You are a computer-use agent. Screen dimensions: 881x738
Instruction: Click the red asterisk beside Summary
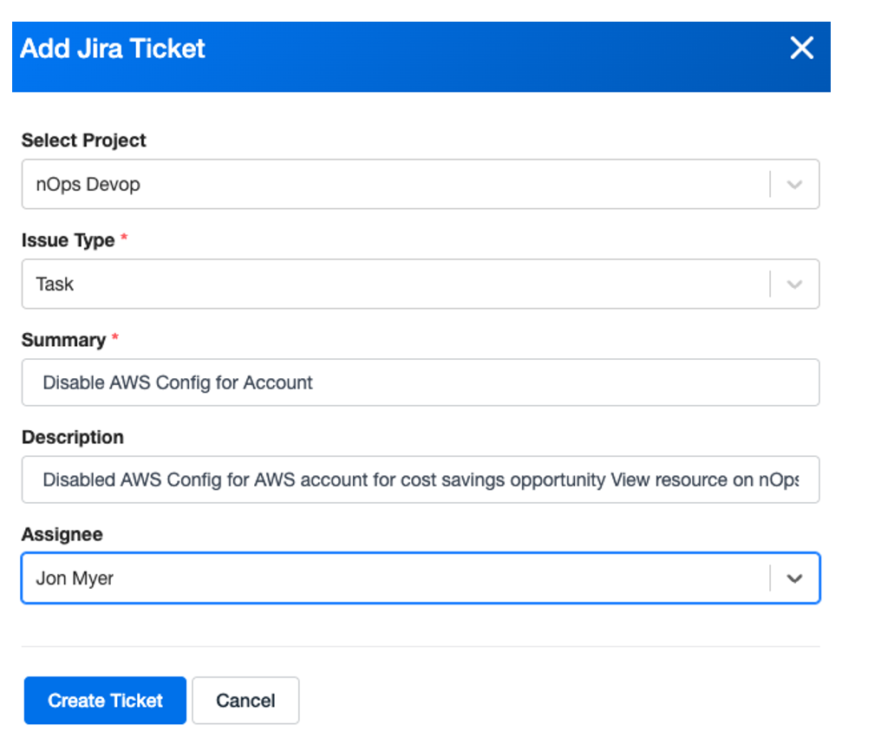coord(115,337)
